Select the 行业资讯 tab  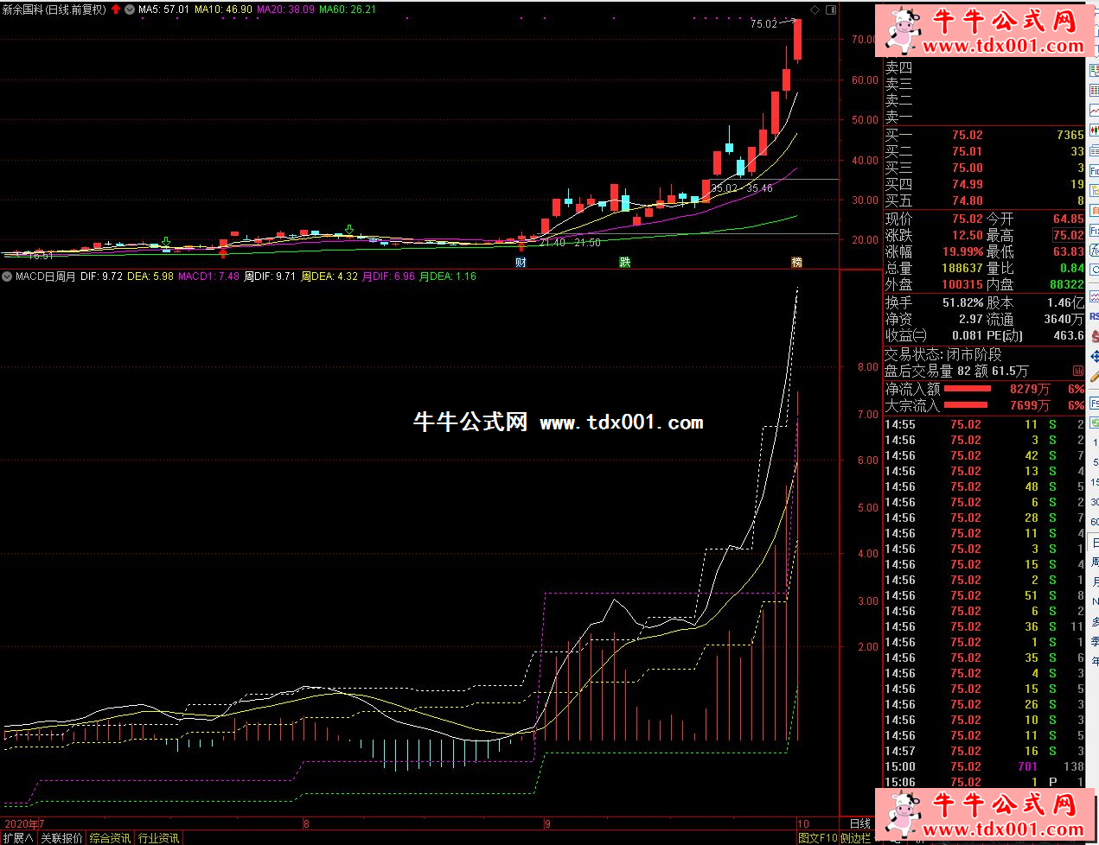158,838
